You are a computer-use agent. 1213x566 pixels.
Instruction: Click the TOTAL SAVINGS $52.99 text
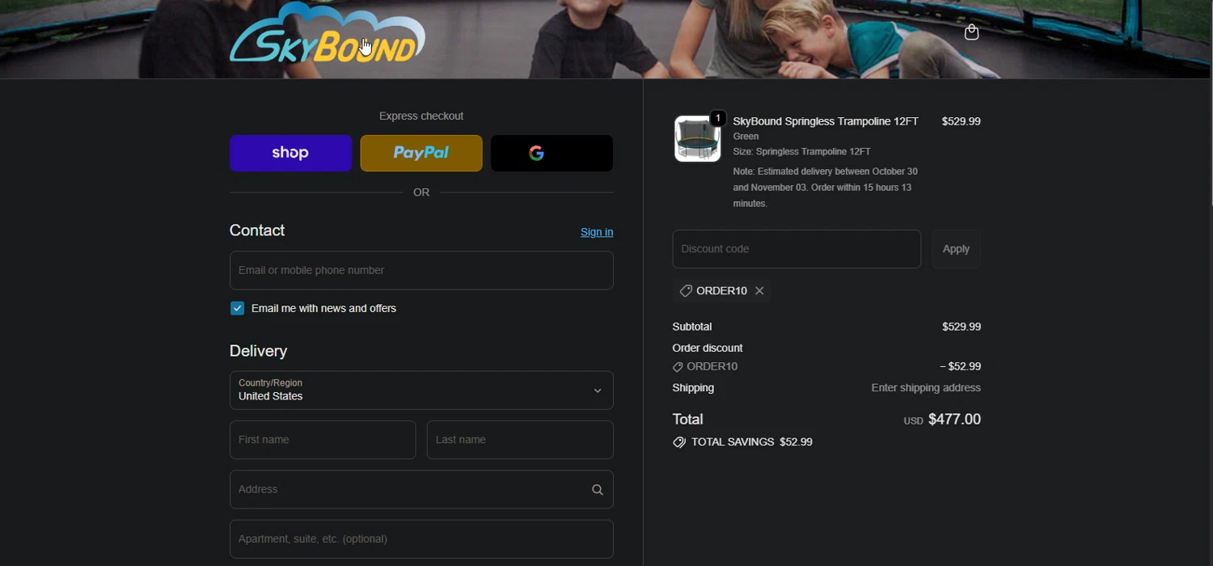752,442
